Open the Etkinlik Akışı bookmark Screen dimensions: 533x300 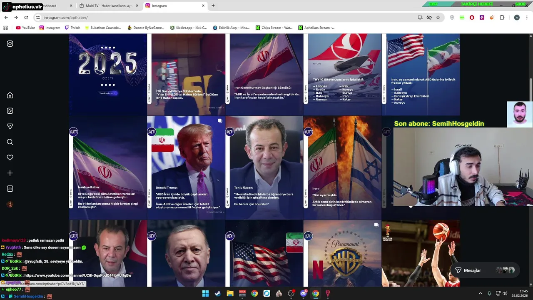pyautogui.click(x=231, y=28)
